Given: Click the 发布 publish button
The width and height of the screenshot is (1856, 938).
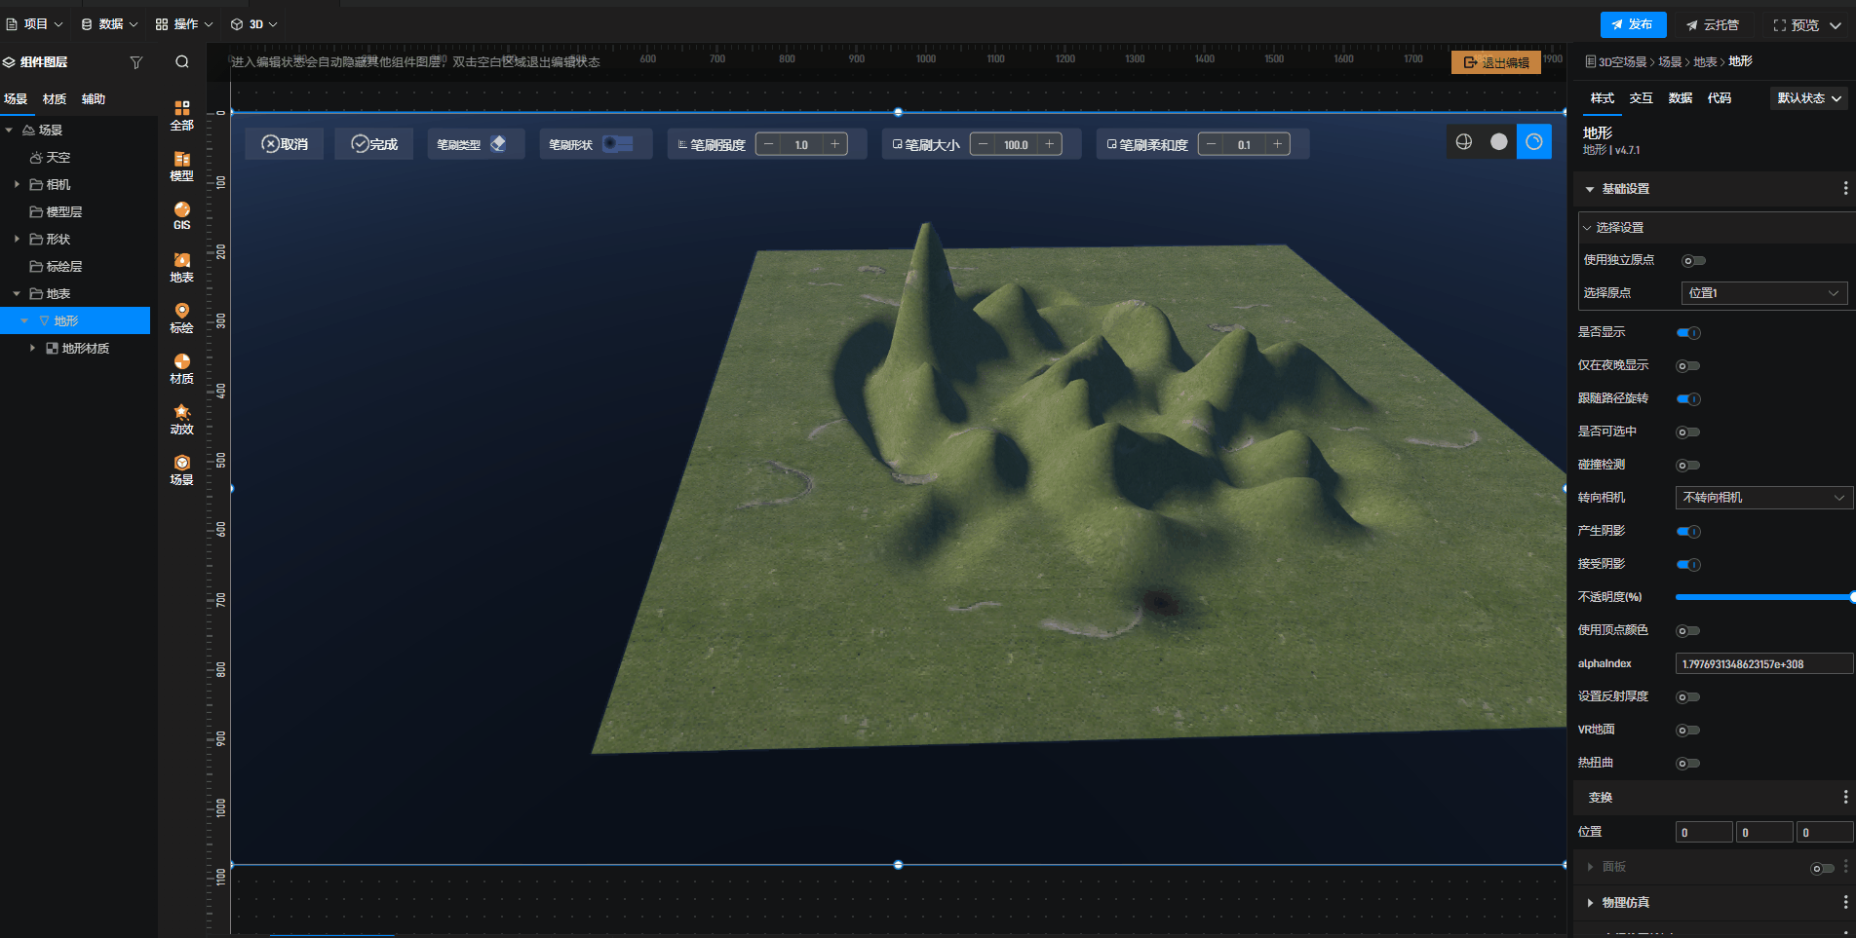Looking at the screenshot, I should [1633, 24].
